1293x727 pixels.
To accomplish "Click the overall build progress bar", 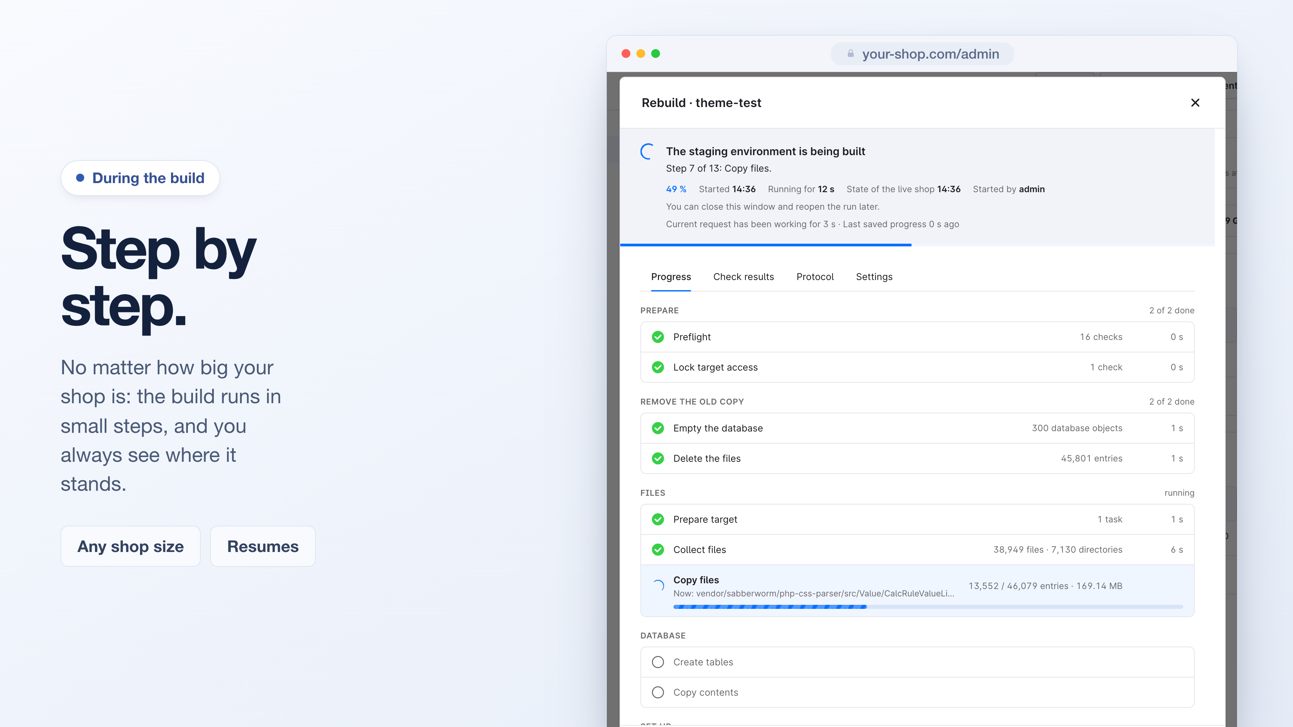I will coord(918,245).
